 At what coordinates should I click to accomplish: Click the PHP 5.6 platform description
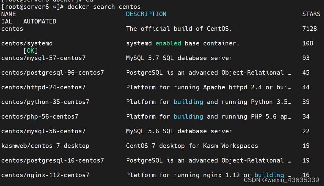pyautogui.click(x=209, y=116)
